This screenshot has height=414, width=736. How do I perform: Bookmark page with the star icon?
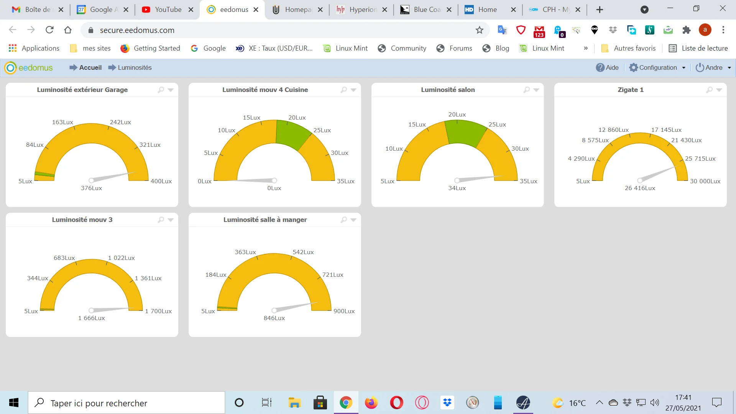tap(480, 30)
